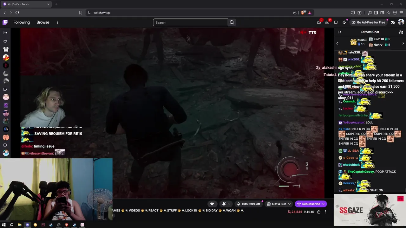Open the three-dot more menu beside Browse
The width and height of the screenshot is (406, 228).
coord(58,22)
